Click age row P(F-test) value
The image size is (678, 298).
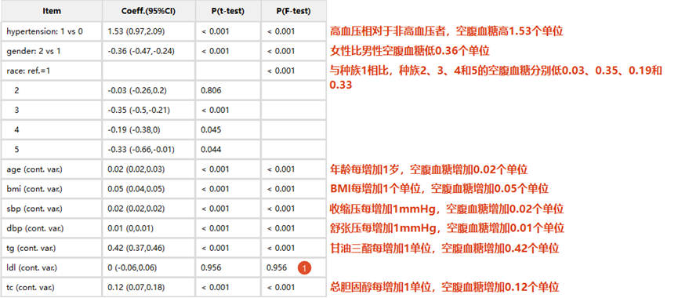tap(281, 169)
